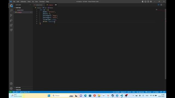Click the blue icon in editor toolbar

pyautogui.click(x=159, y=5)
